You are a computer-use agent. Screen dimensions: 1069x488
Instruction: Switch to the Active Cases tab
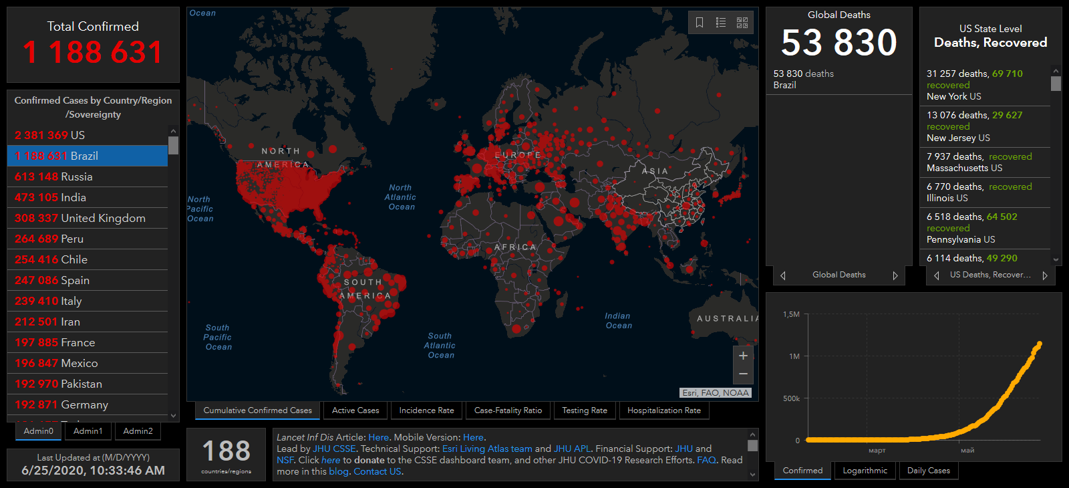pos(355,410)
